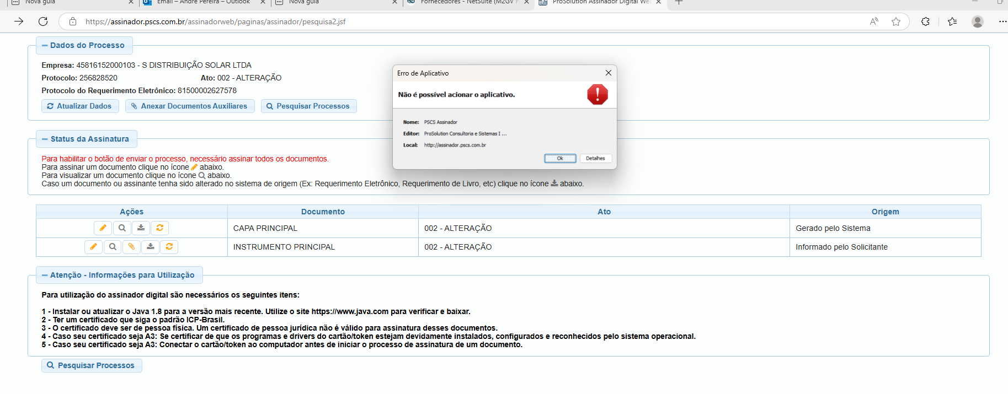Viewport: 1008px width, 394px height.
Task: Click download icon in CAPA PRINCIPAL row
Action: pyautogui.click(x=141, y=228)
